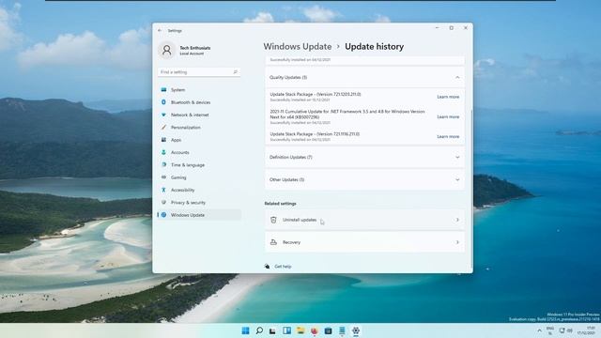Click the ENG language indicator in tray

pos(550,330)
